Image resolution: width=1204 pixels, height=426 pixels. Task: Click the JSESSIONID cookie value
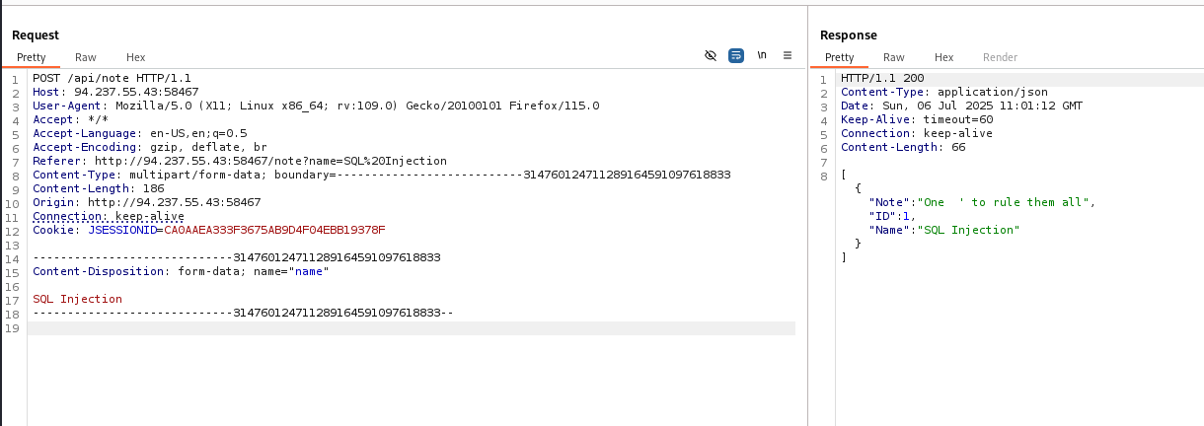pyautogui.click(x=274, y=230)
